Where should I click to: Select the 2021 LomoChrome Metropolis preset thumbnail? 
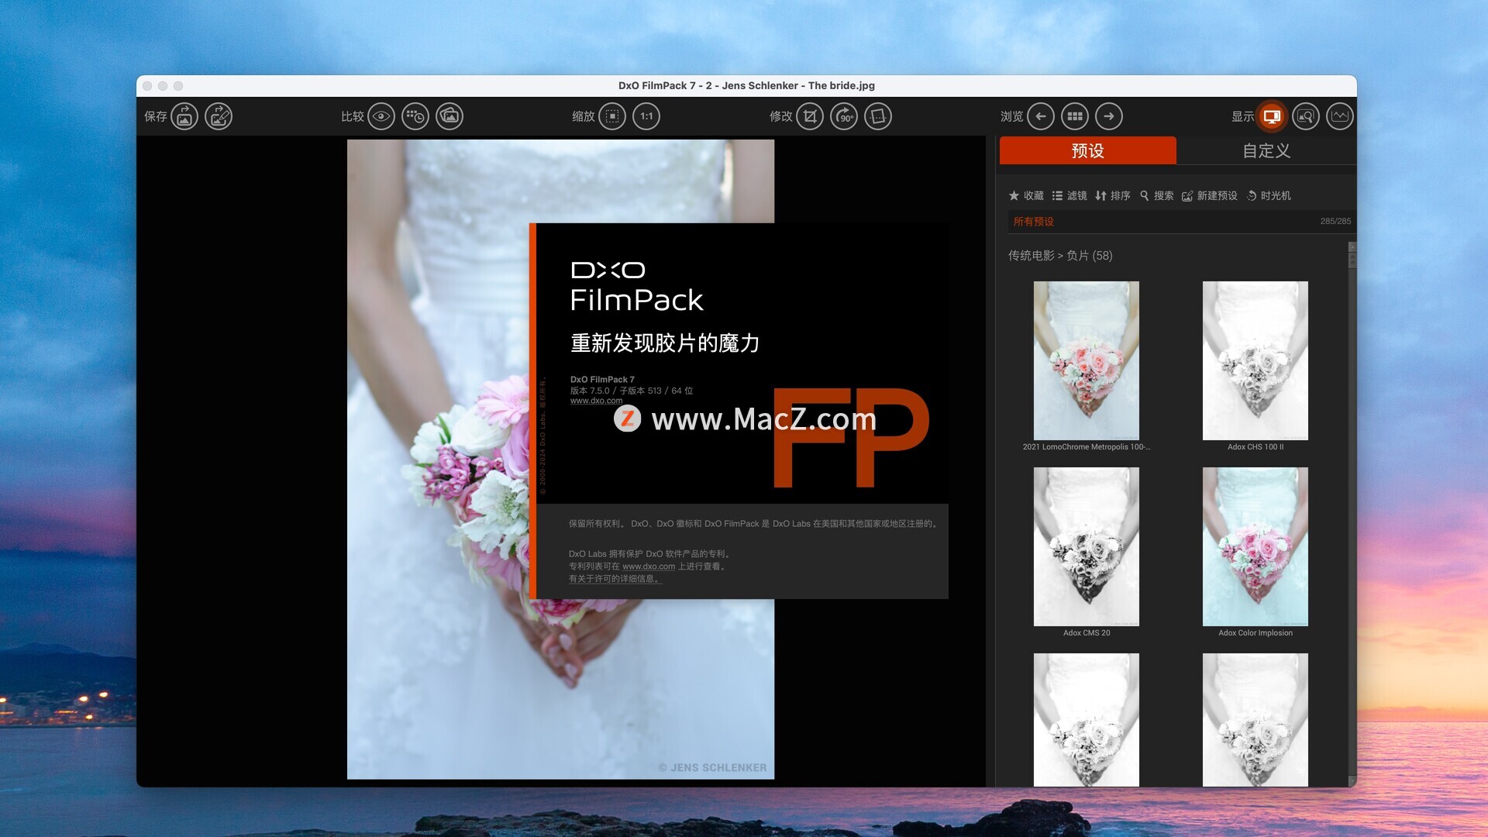coord(1087,361)
